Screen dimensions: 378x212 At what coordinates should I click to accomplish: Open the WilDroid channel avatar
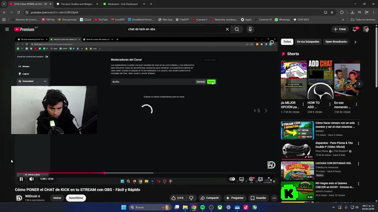[x=19, y=198]
